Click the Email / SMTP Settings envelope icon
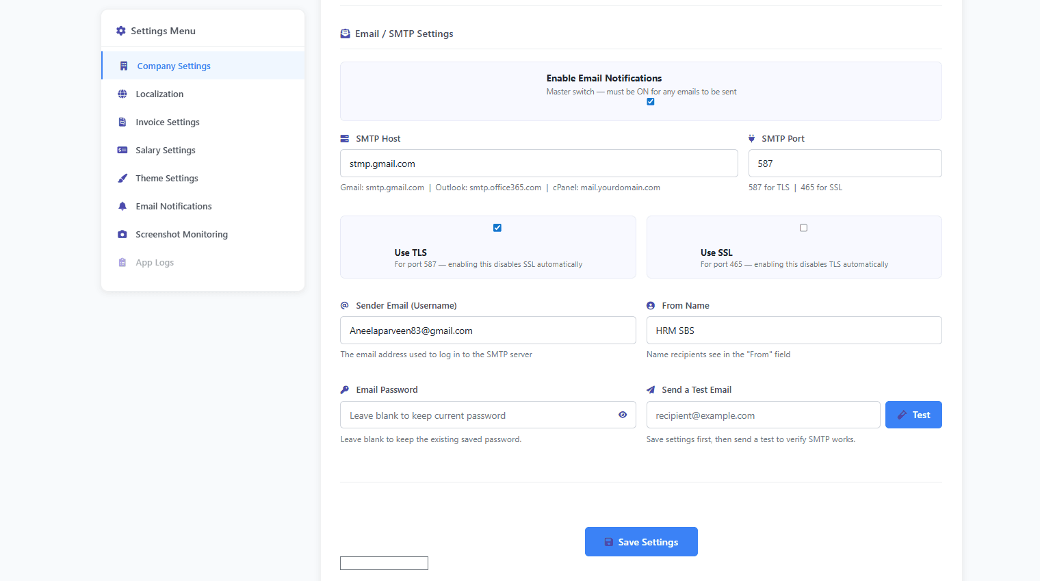Screen dimensions: 1040x581 (x=346, y=34)
